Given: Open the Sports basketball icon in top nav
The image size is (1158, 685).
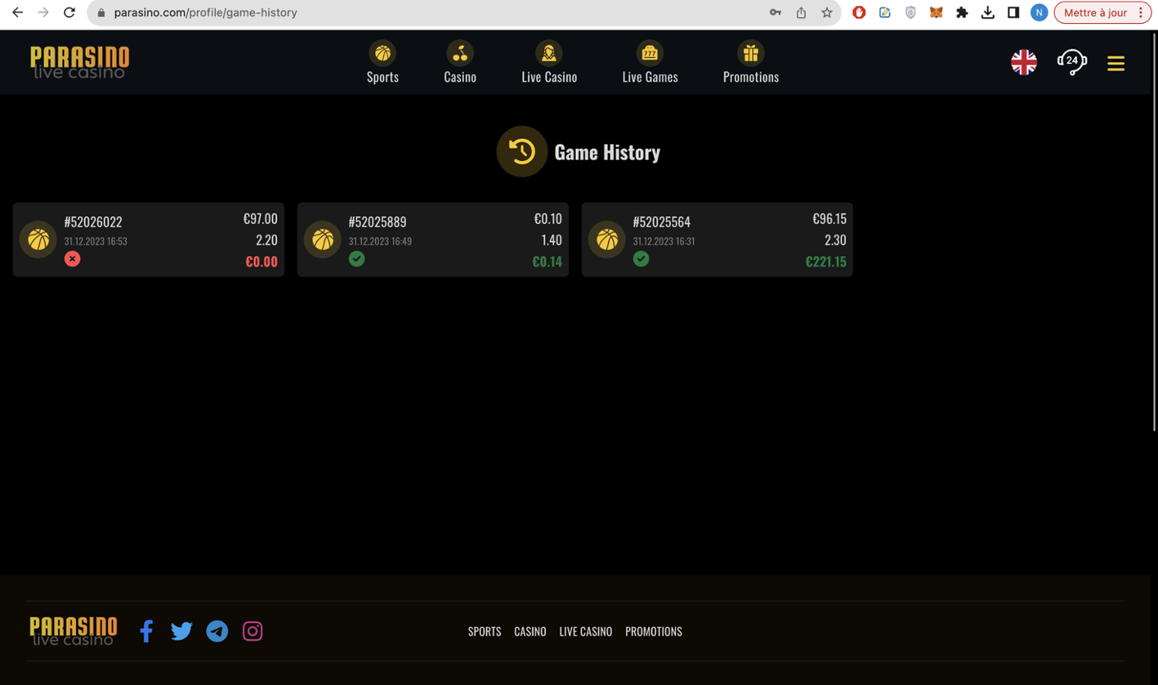Looking at the screenshot, I should 382,53.
